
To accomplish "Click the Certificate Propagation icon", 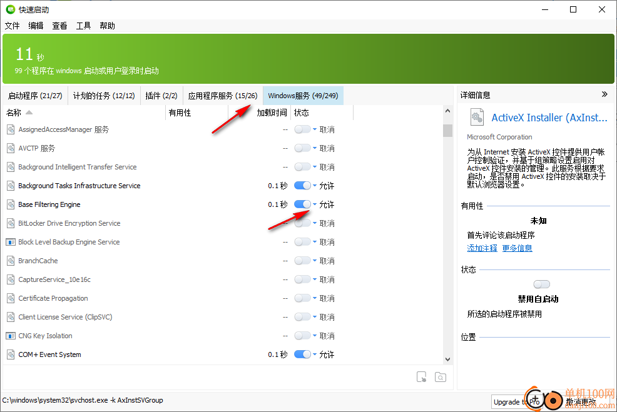I will click(11, 298).
